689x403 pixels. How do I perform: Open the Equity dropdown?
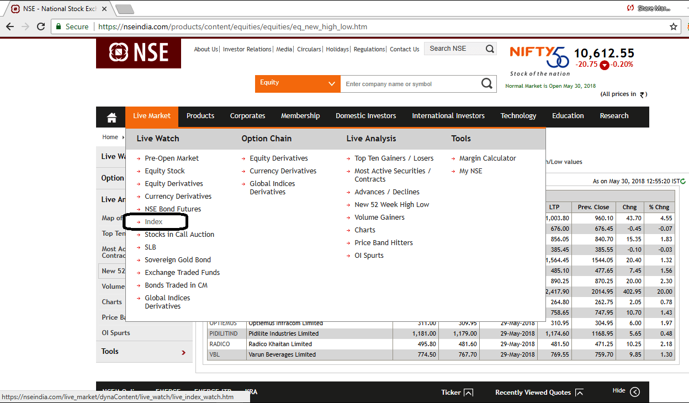[298, 84]
